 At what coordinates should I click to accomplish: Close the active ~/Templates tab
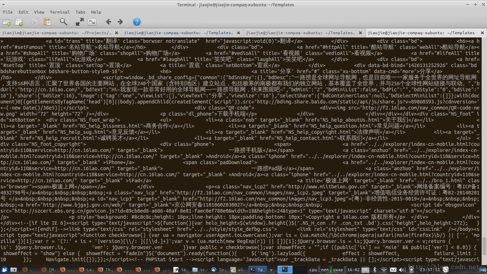coord(482,33)
